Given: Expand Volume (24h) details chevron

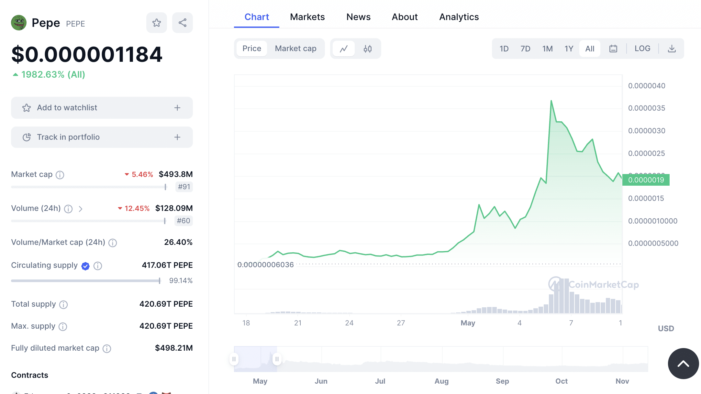Looking at the screenshot, I should click(81, 209).
